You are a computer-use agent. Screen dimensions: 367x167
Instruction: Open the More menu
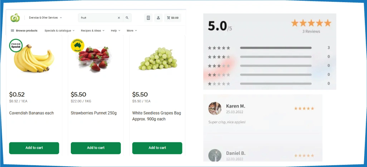pos(132,30)
